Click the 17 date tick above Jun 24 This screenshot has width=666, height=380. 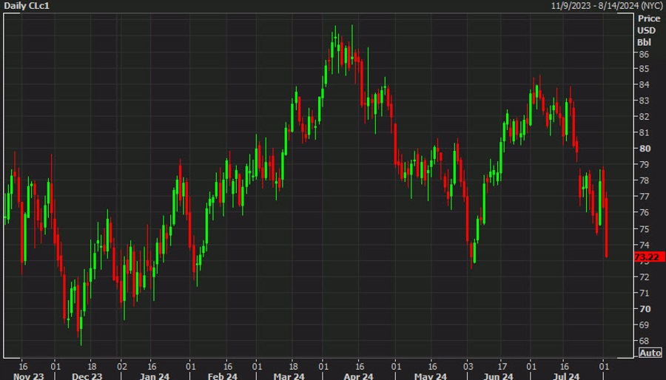[x=502, y=367]
